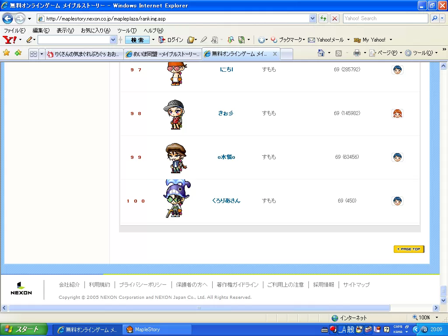This screenshot has width=448, height=336.
Task: Click the Yahoo search magnifier icon
Action: pyautogui.click(x=434, y=18)
